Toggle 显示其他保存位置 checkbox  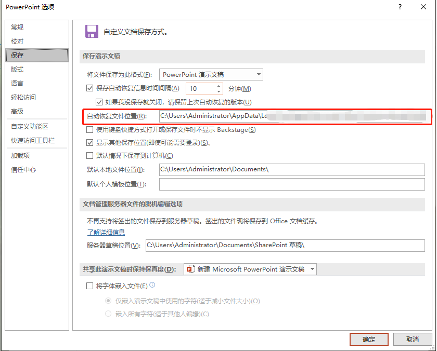pyautogui.click(x=89, y=143)
